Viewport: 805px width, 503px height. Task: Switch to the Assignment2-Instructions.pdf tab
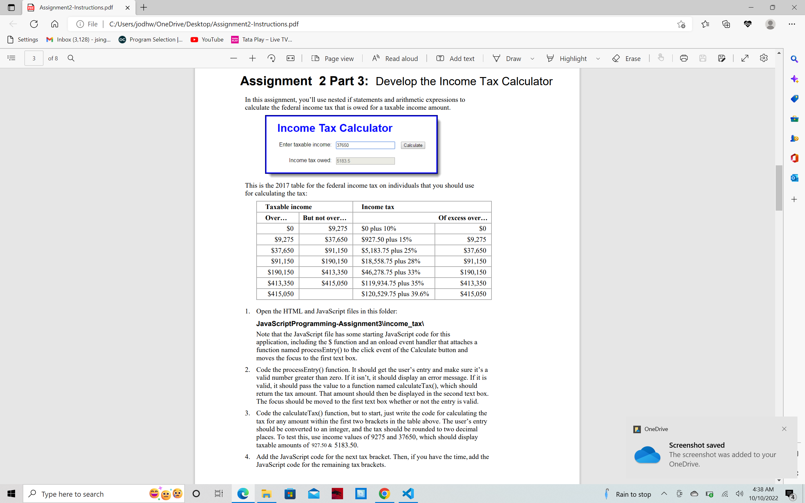point(76,7)
